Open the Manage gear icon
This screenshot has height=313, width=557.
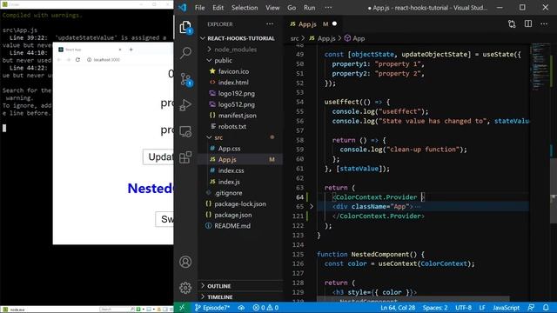pyautogui.click(x=185, y=288)
